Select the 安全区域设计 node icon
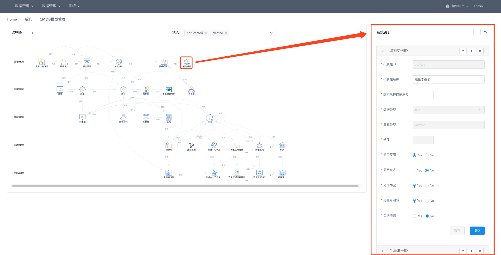This screenshot has width=501, height=255. point(260,173)
